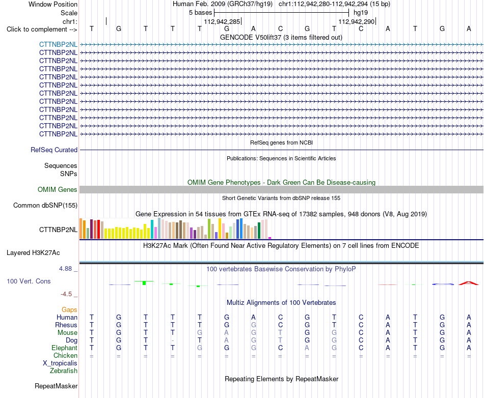Click the Human species label
484x398 pixels.
[x=67, y=317]
